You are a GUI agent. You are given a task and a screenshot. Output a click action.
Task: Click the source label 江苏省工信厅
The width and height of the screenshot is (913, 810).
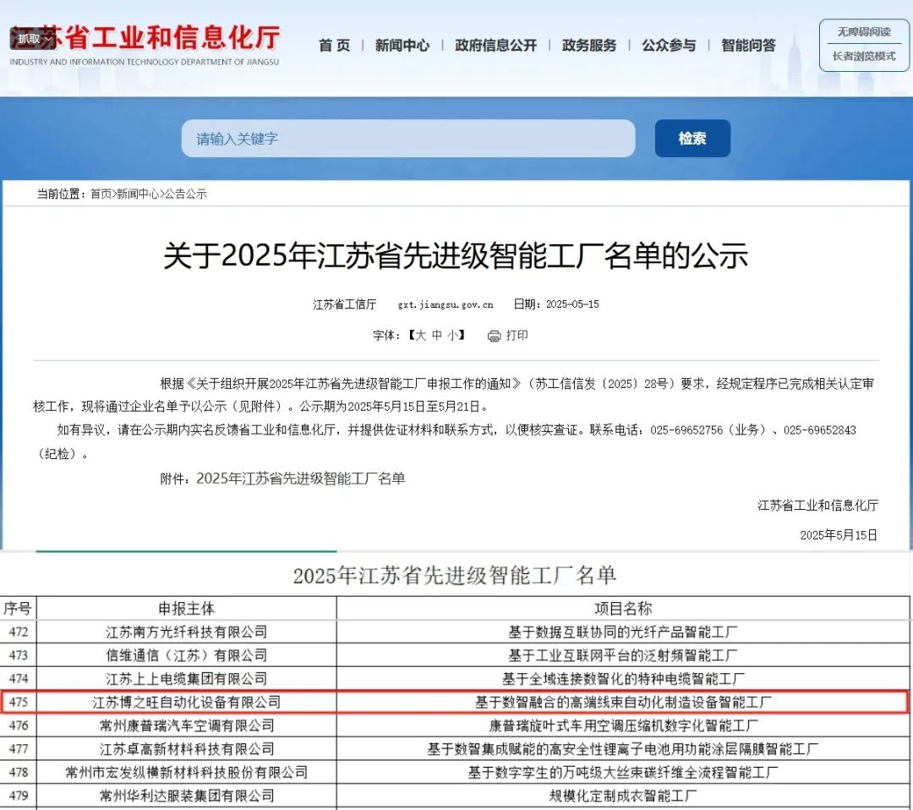point(345,304)
